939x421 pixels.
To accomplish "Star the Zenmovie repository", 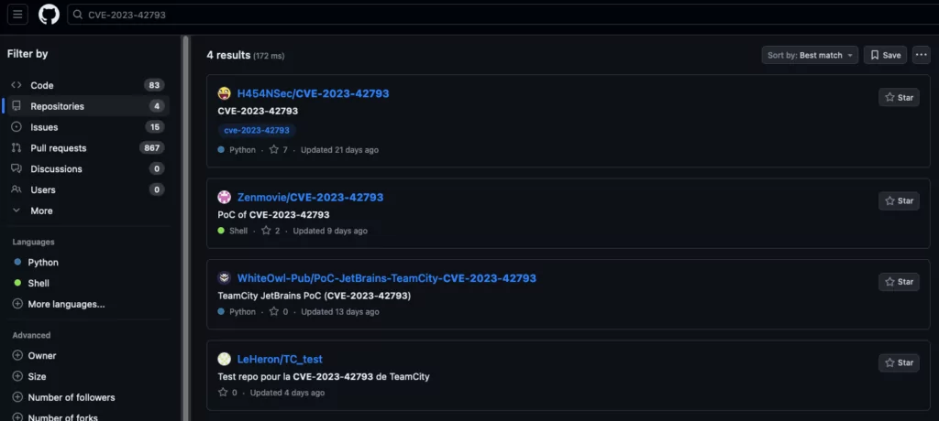I will [899, 201].
